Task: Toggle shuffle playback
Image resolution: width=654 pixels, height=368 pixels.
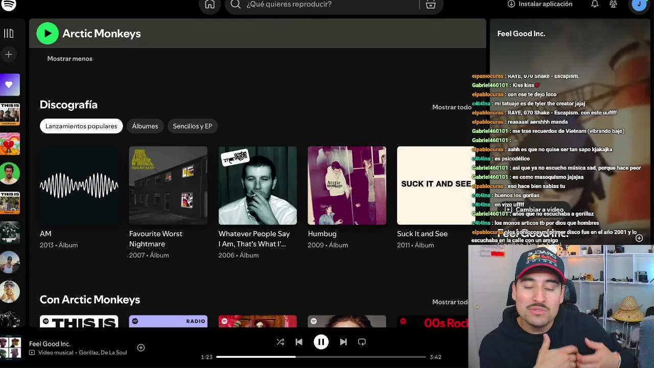Action: (x=280, y=342)
